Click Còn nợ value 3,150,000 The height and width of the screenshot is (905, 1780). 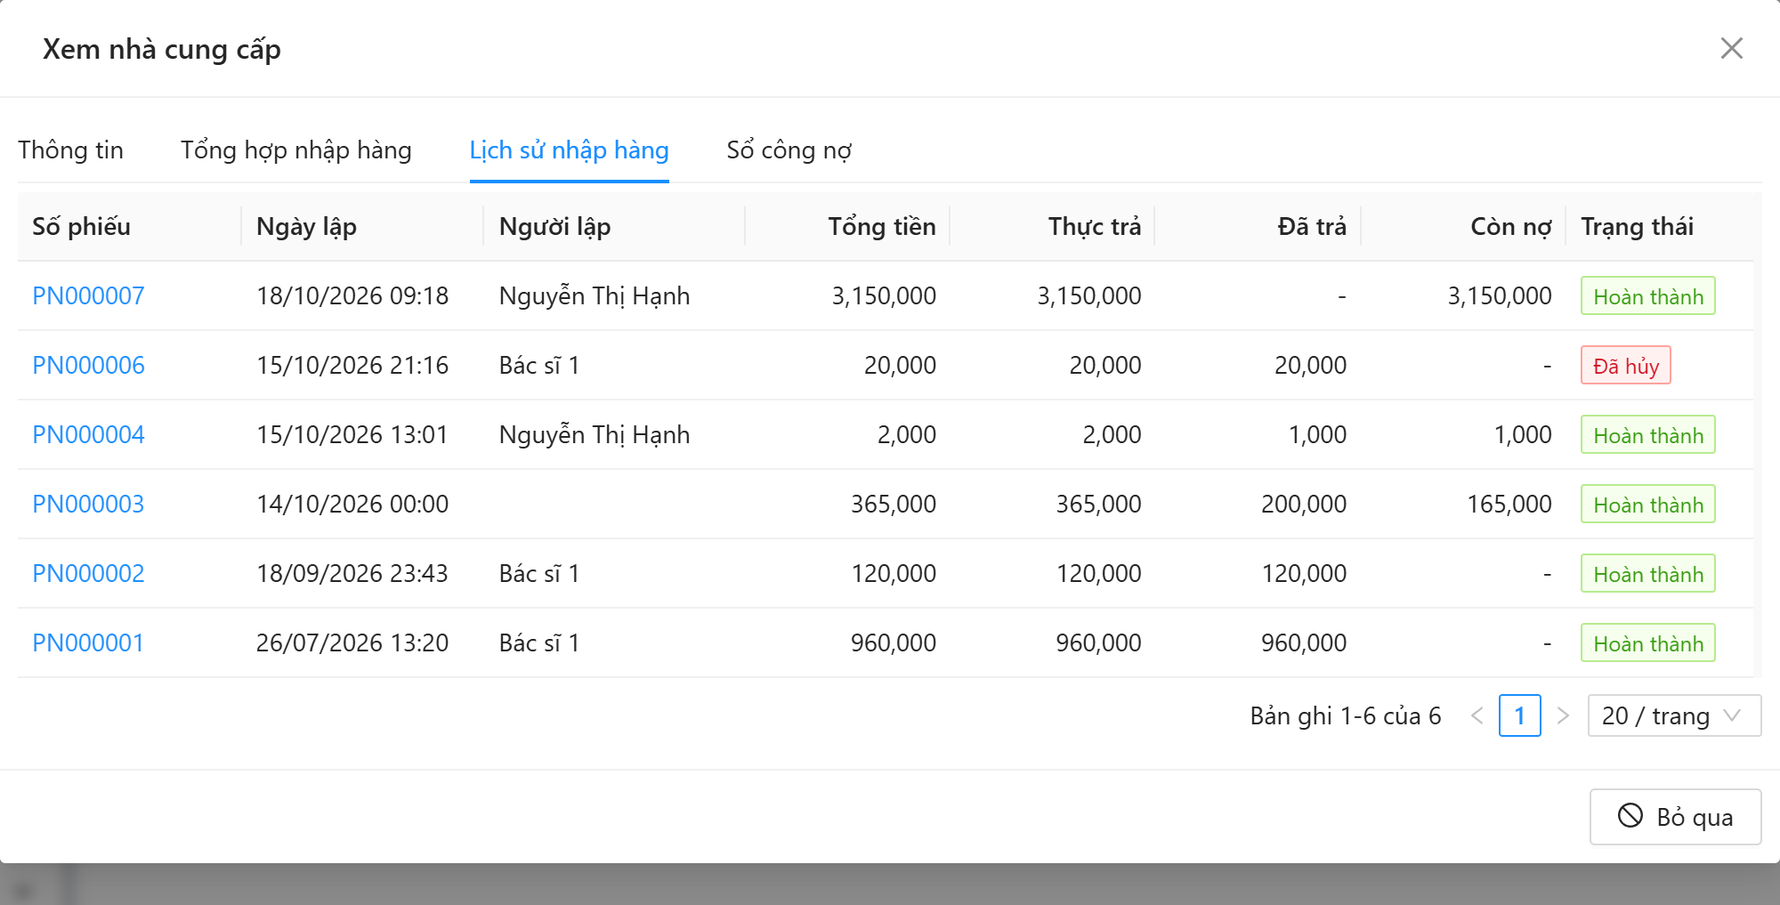[x=1500, y=295]
